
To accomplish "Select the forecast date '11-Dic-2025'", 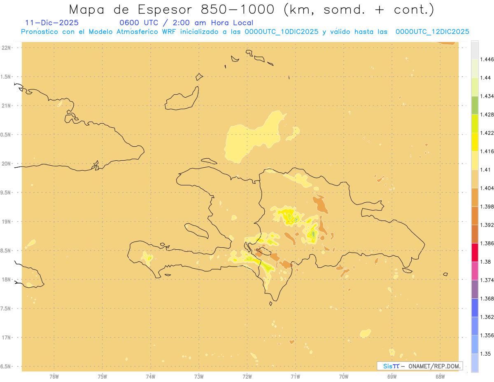I will click(52, 23).
